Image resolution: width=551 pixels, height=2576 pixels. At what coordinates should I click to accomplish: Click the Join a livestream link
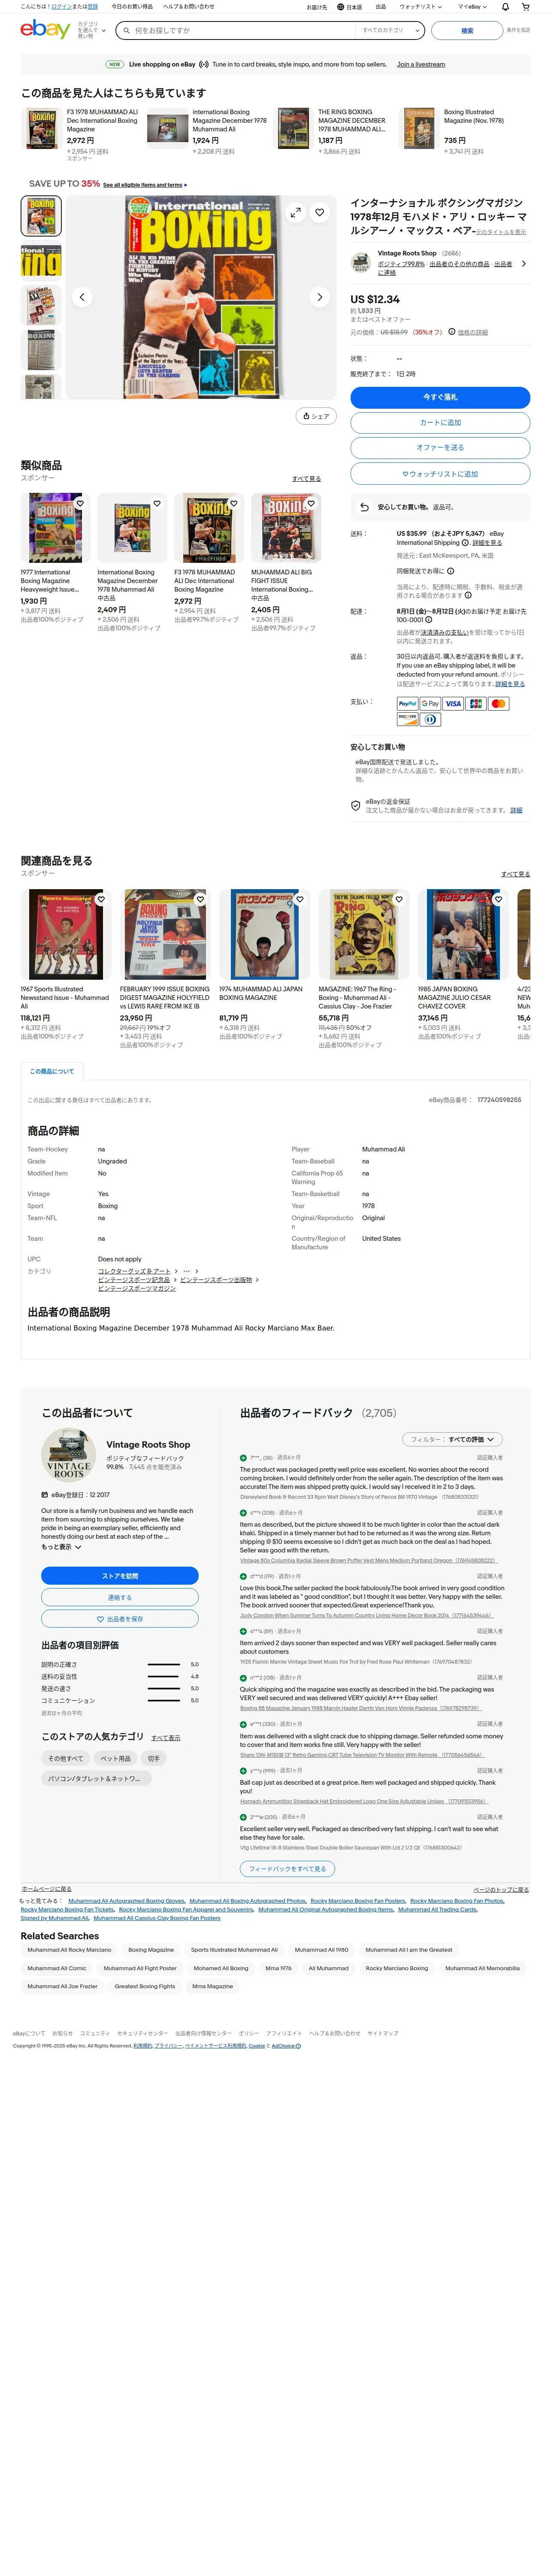[421, 64]
